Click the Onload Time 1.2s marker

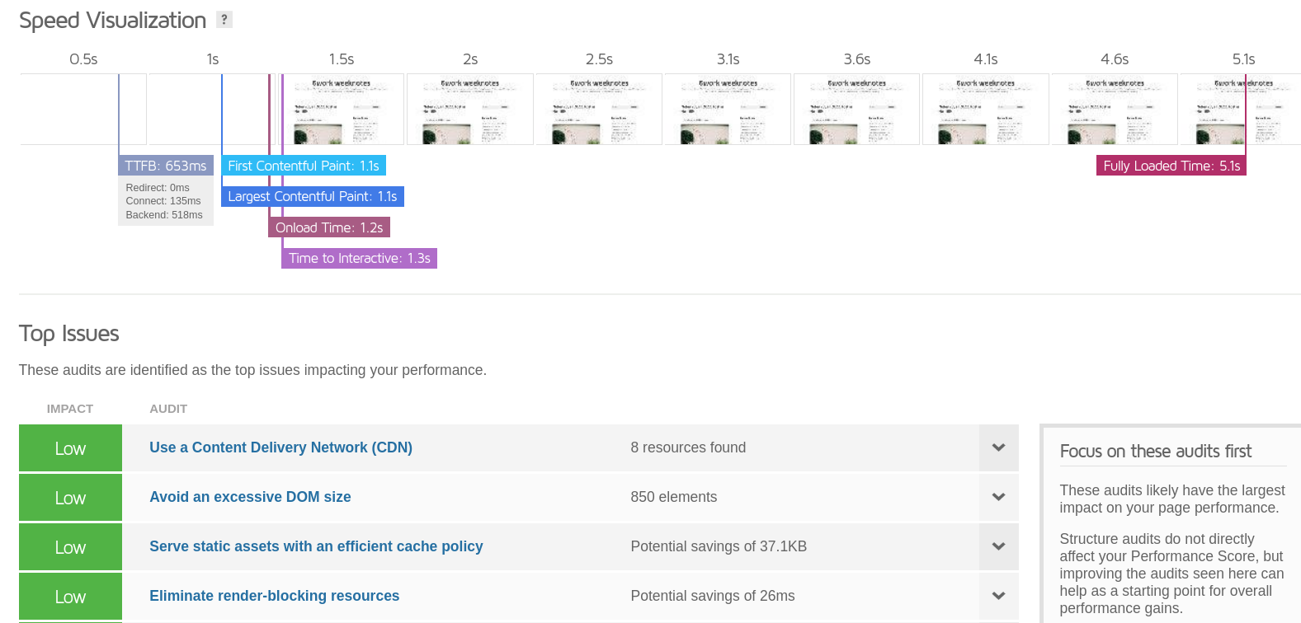pos(329,227)
